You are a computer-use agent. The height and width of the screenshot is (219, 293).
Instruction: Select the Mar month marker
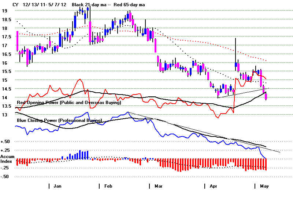pyautogui.click(x=158, y=186)
